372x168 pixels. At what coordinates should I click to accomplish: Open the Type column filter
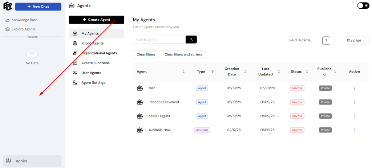(x=213, y=71)
